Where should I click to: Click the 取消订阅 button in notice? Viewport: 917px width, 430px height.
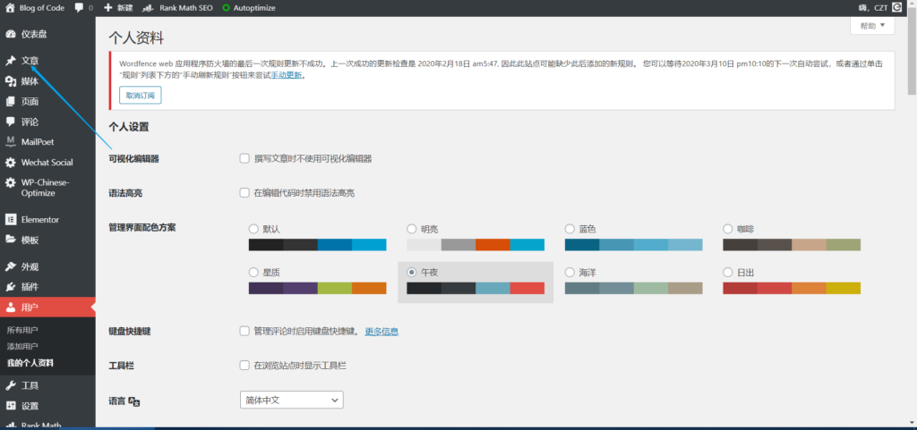pyautogui.click(x=140, y=96)
